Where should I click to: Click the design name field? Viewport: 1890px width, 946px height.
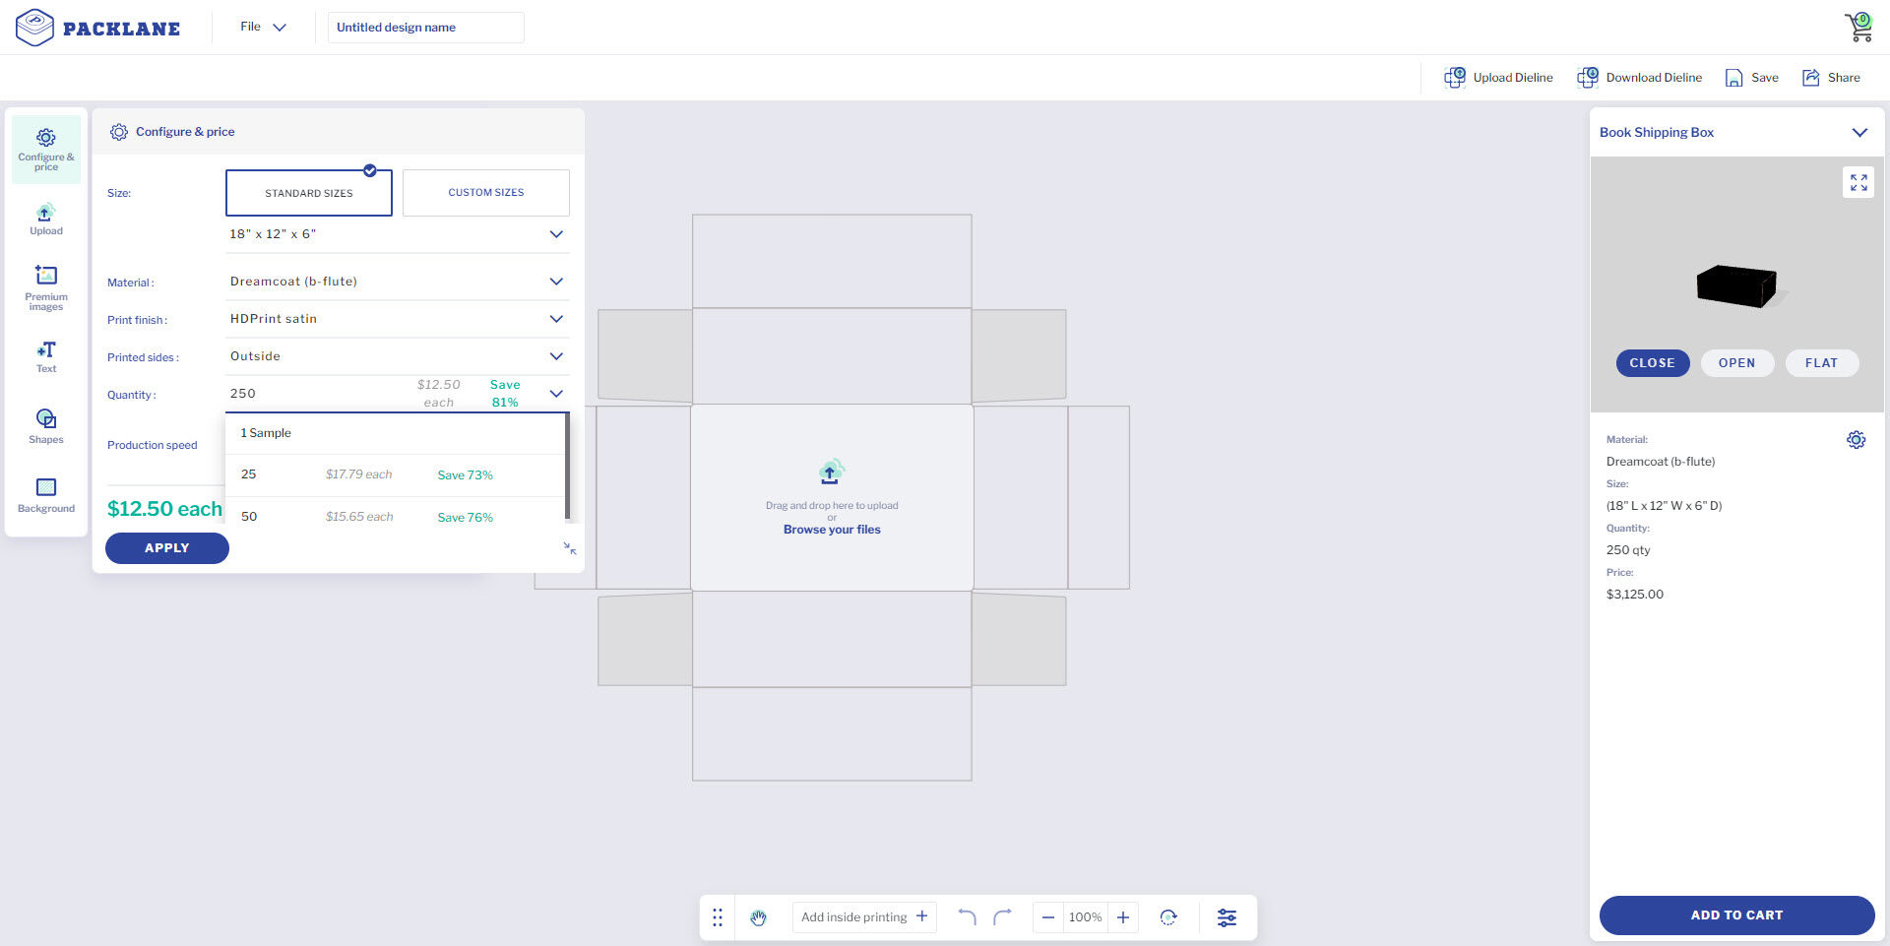(425, 28)
